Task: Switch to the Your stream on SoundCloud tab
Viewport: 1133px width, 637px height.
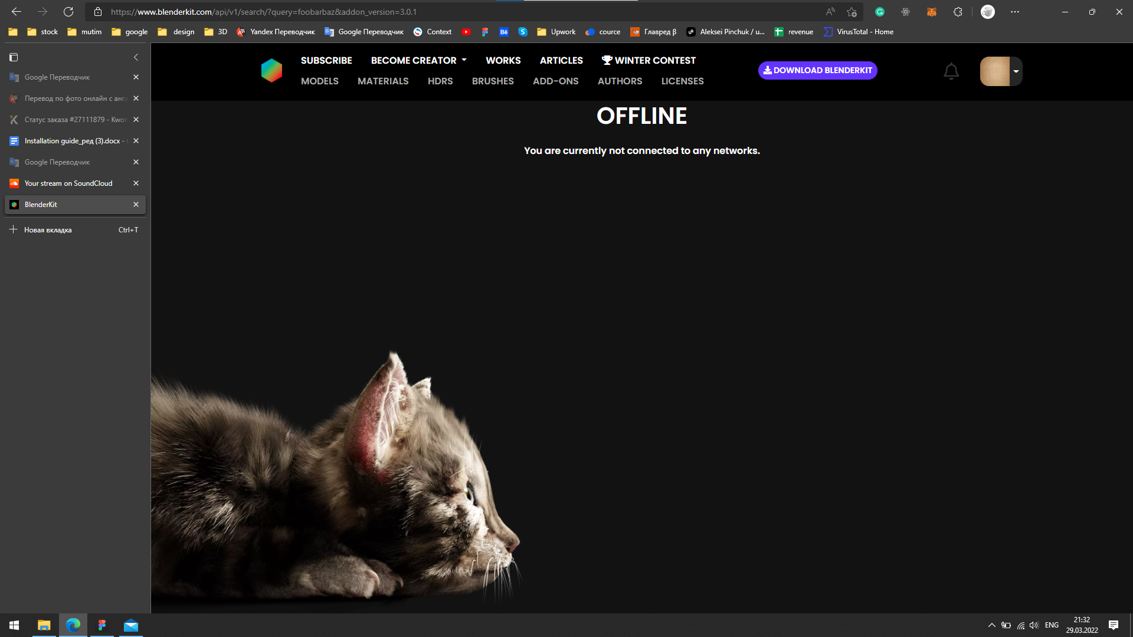Action: [68, 183]
